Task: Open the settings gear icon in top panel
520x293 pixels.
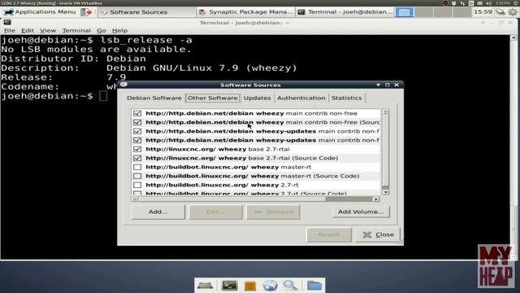Action: click(513, 12)
